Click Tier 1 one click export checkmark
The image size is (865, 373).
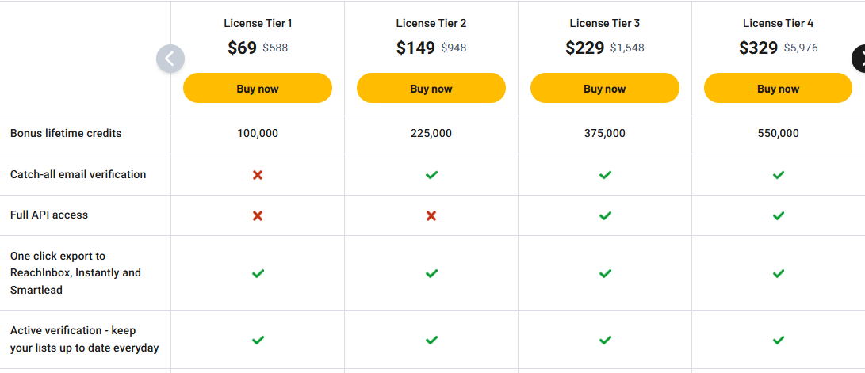click(258, 273)
